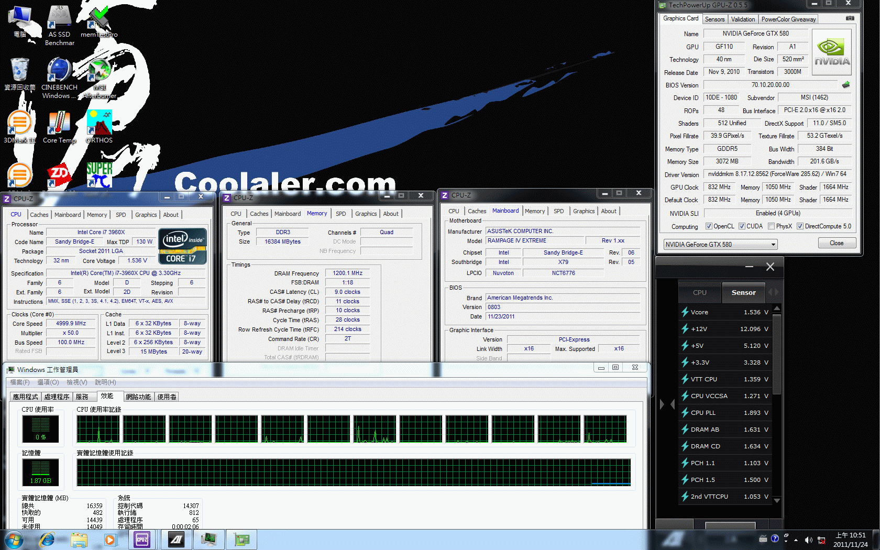Screen dimensions: 880x550
Task: Click the 1200.1 MHz DRAM Frequency field
Action: pos(348,273)
